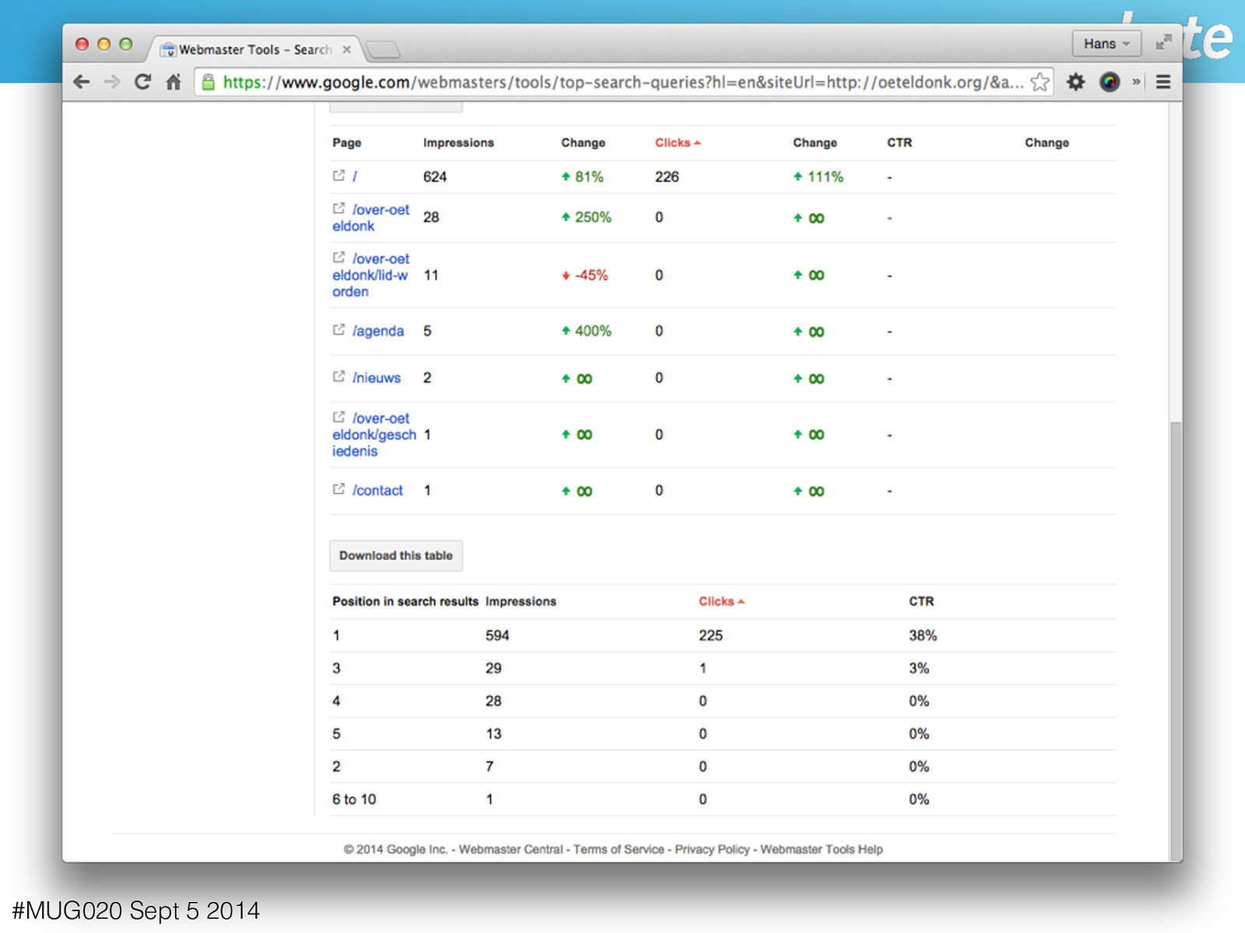Viewport: 1245px width, 933px height.
Task: Open external link icon for /contact
Action: click(x=338, y=489)
